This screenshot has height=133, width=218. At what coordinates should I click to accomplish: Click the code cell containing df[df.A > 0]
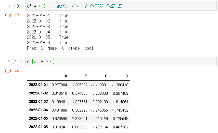coord(121,62)
